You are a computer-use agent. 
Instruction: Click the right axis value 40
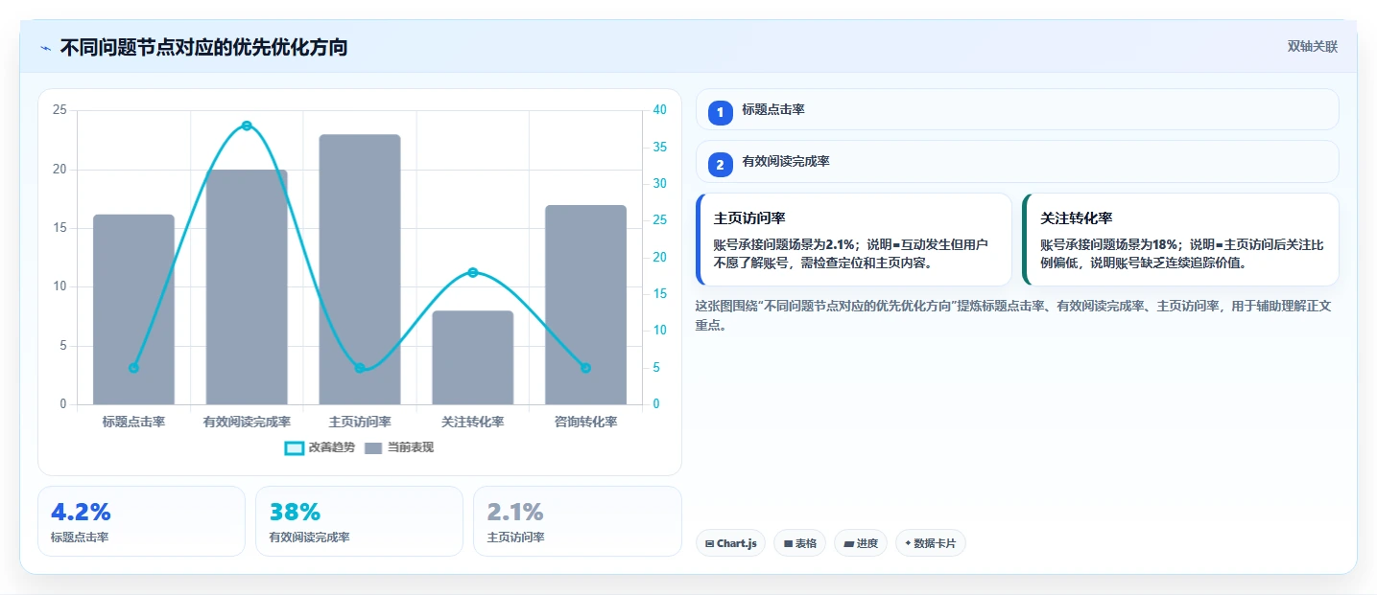[x=659, y=110]
